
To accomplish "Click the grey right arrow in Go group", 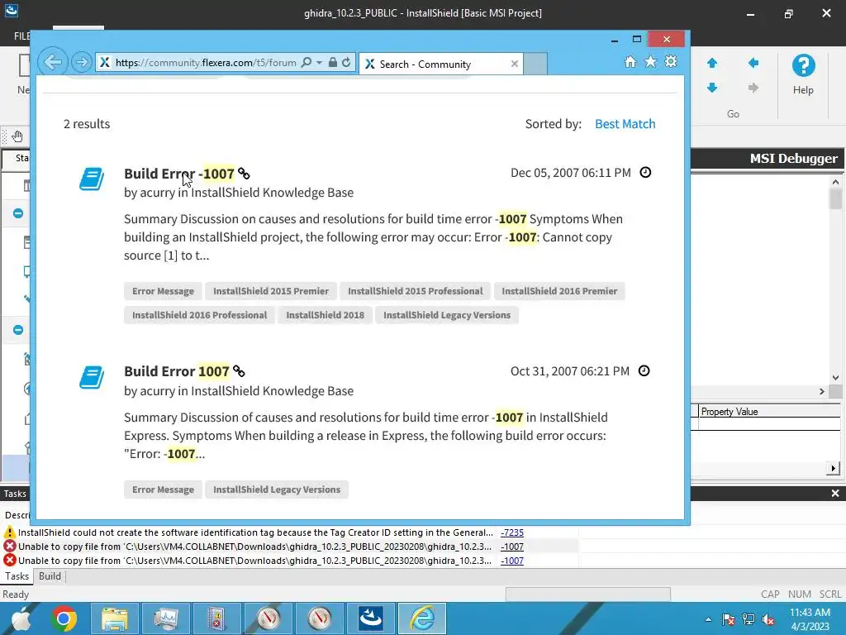I will pyautogui.click(x=753, y=88).
